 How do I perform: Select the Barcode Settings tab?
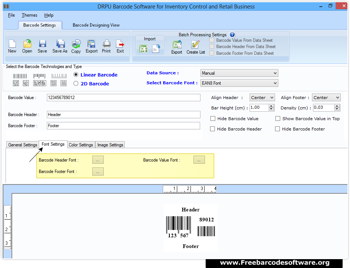coord(40,25)
